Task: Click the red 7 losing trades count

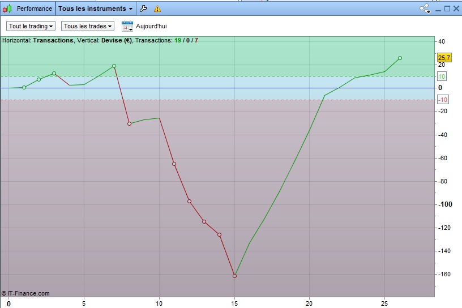Action: 196,40
